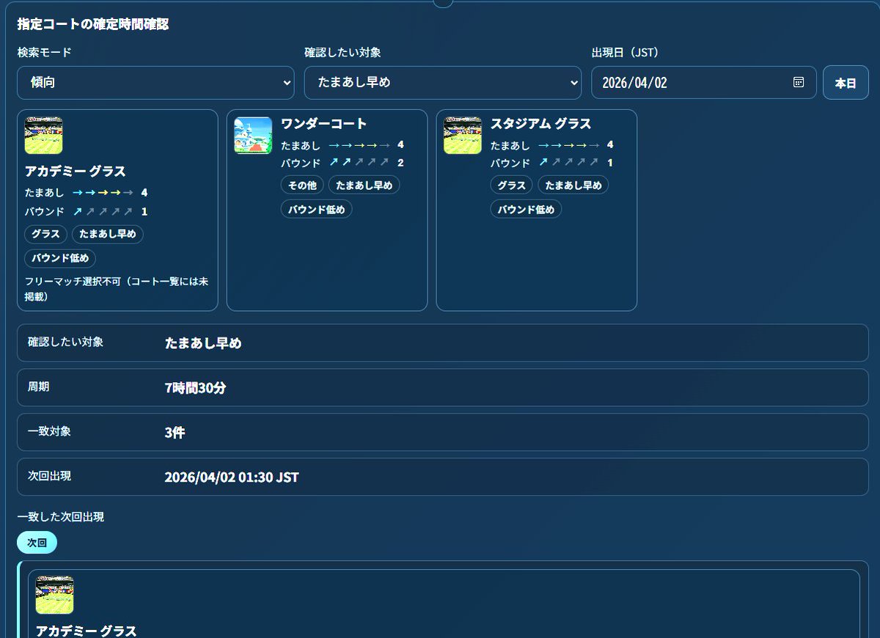
Task: Toggle the グラス tag on アカデミーグラス card
Action: (x=45, y=234)
